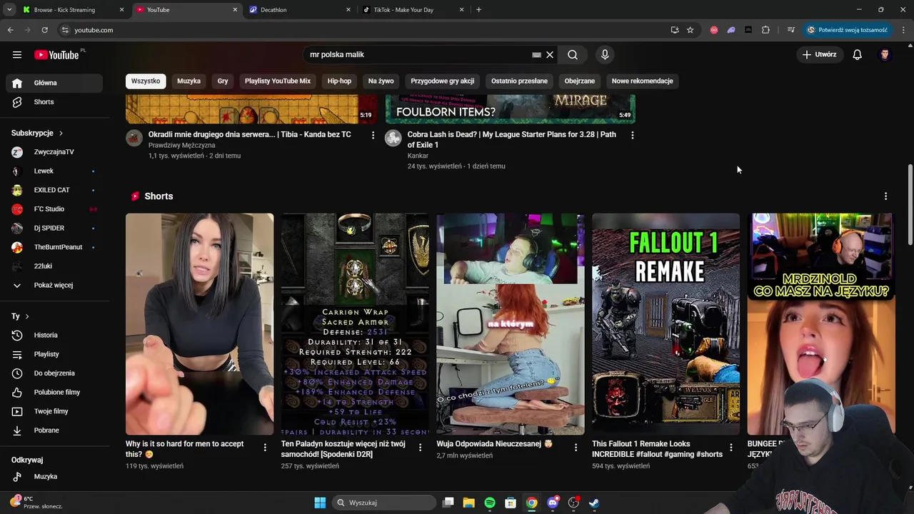Click the Utwórz create button
914x514 pixels.
(819, 54)
